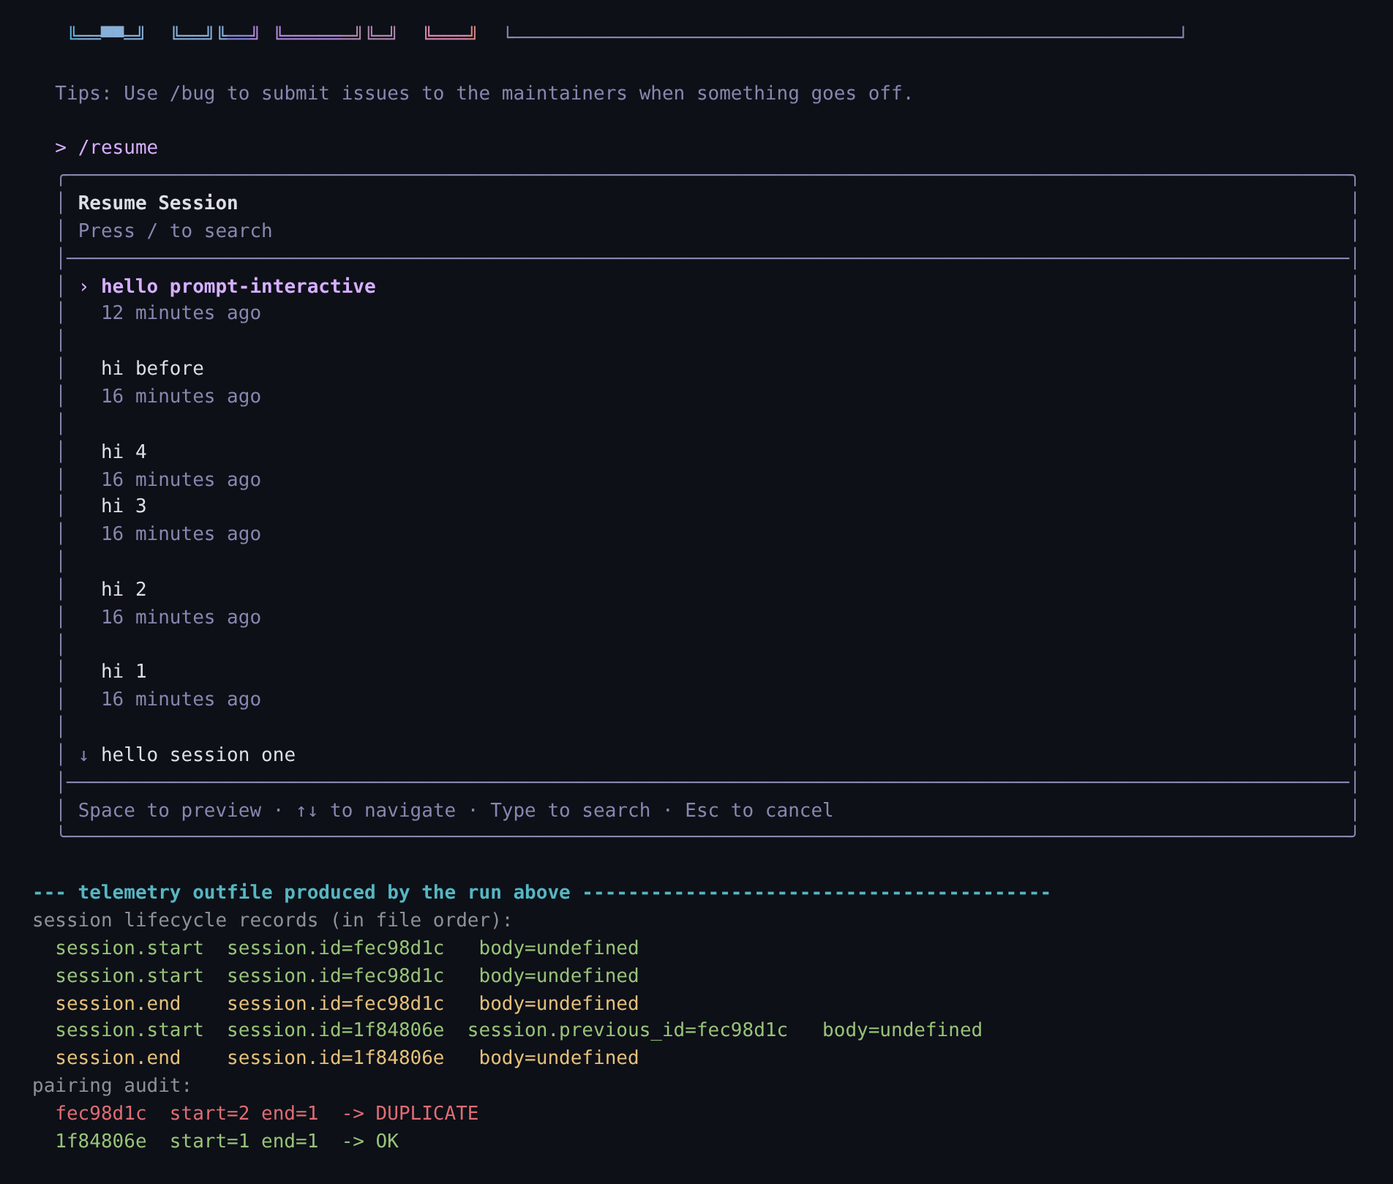Click the telemetry outfile header line
Screen dimensions: 1393x1184
click(541, 893)
